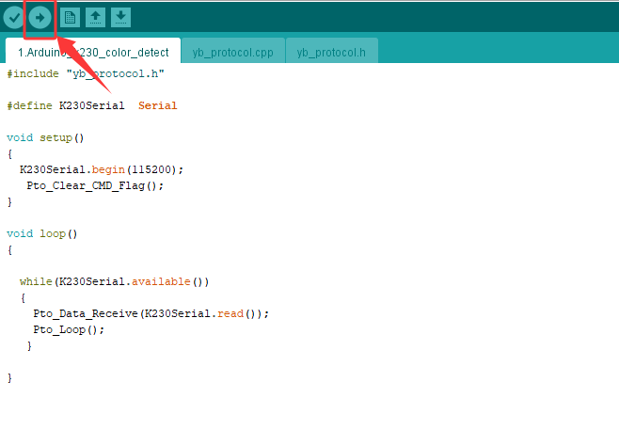Click the void setup() line
The height and width of the screenshot is (446, 619).
click(45, 137)
